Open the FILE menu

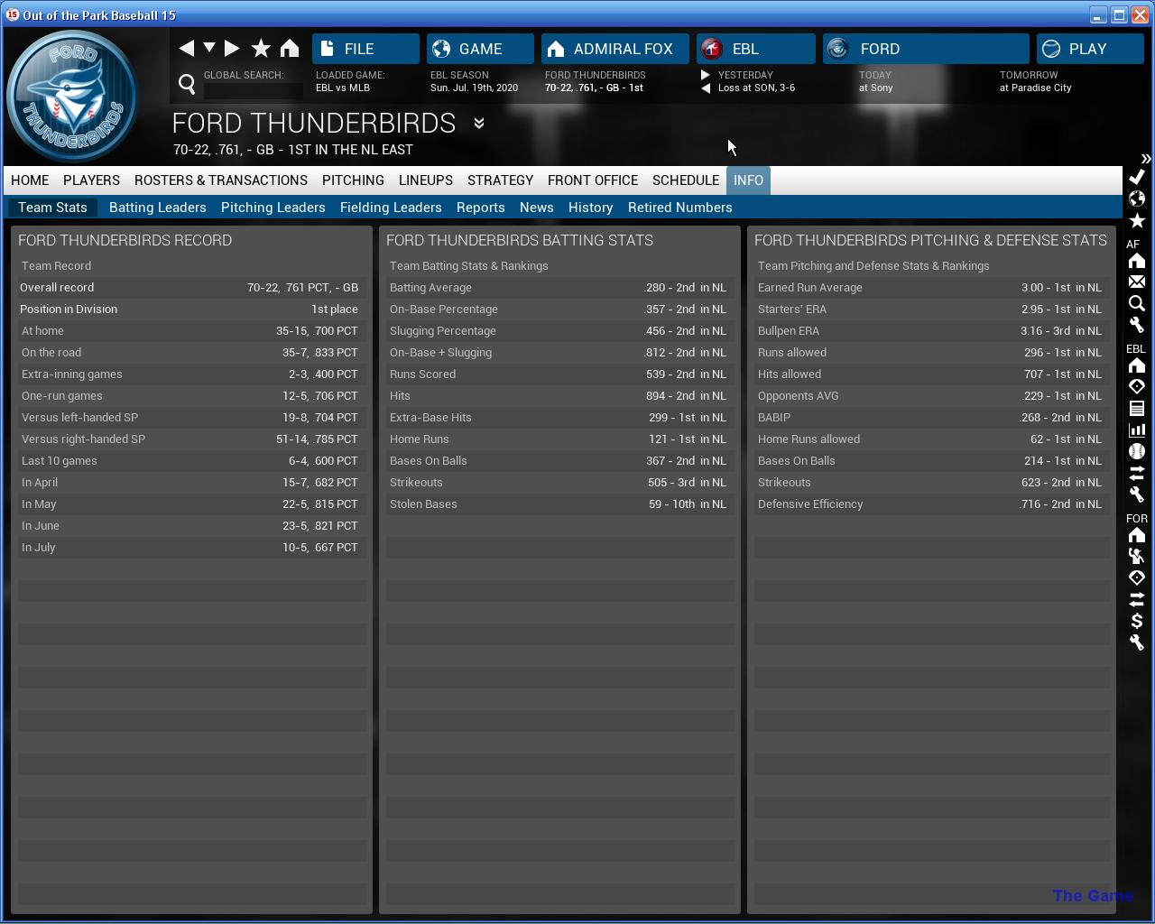tap(365, 49)
